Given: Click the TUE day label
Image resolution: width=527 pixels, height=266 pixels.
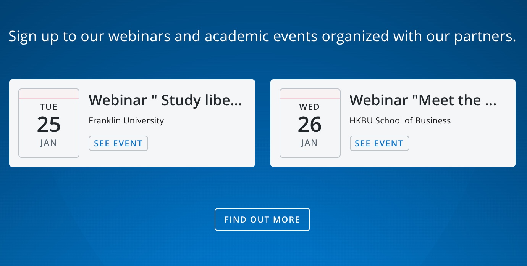Looking at the screenshot, I should [x=49, y=107].
